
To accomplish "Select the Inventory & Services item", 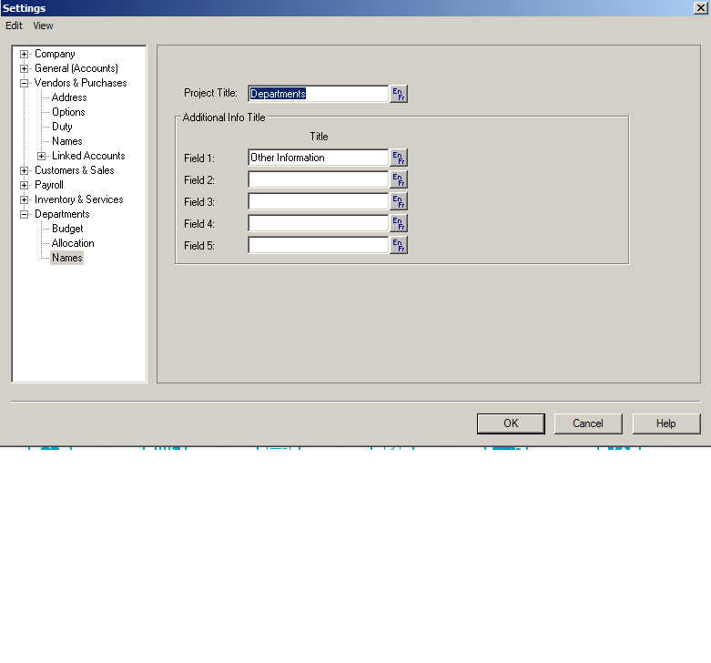I will point(79,199).
